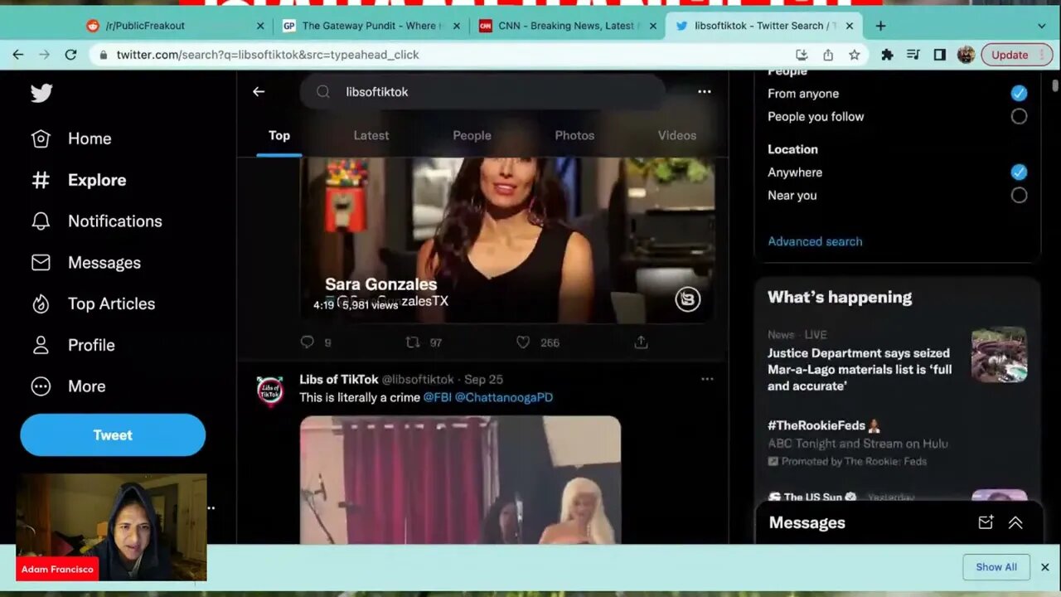Select the Anywhere location option
This screenshot has width=1061, height=597.
pyautogui.click(x=1019, y=172)
